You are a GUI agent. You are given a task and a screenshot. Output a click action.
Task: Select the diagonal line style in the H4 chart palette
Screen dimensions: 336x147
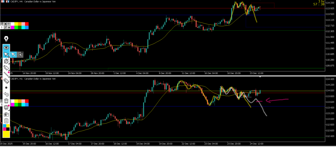(x=6, y=28)
